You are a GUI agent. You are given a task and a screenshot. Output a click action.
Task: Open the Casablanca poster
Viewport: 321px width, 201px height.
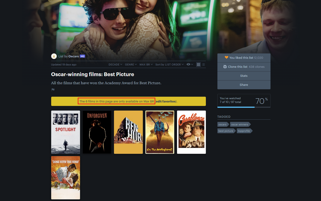pos(191,132)
